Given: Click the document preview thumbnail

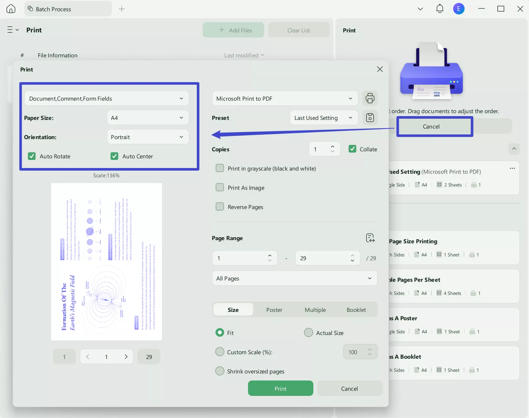Looking at the screenshot, I should coord(106,262).
